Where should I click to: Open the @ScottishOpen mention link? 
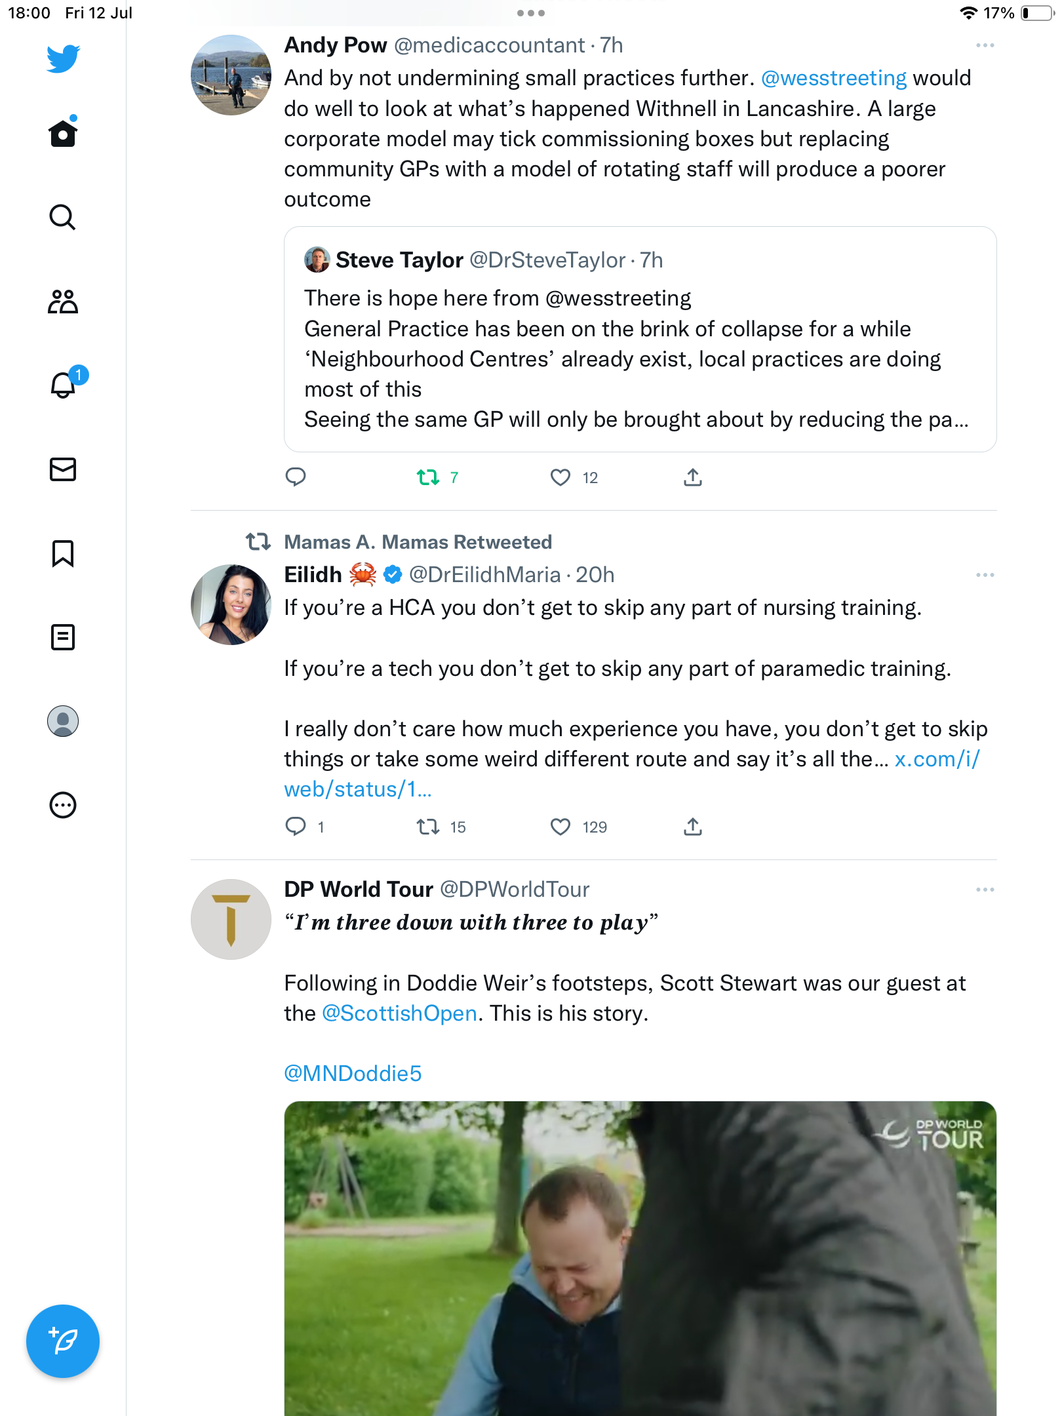pos(399,1013)
